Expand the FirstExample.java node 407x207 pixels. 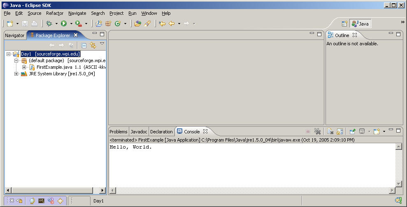(24, 67)
